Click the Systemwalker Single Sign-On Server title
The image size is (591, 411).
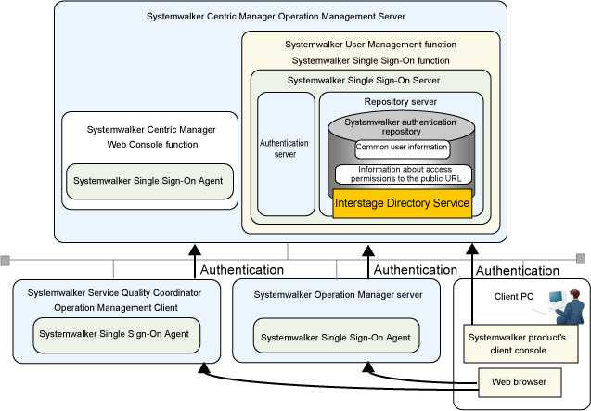(364, 81)
